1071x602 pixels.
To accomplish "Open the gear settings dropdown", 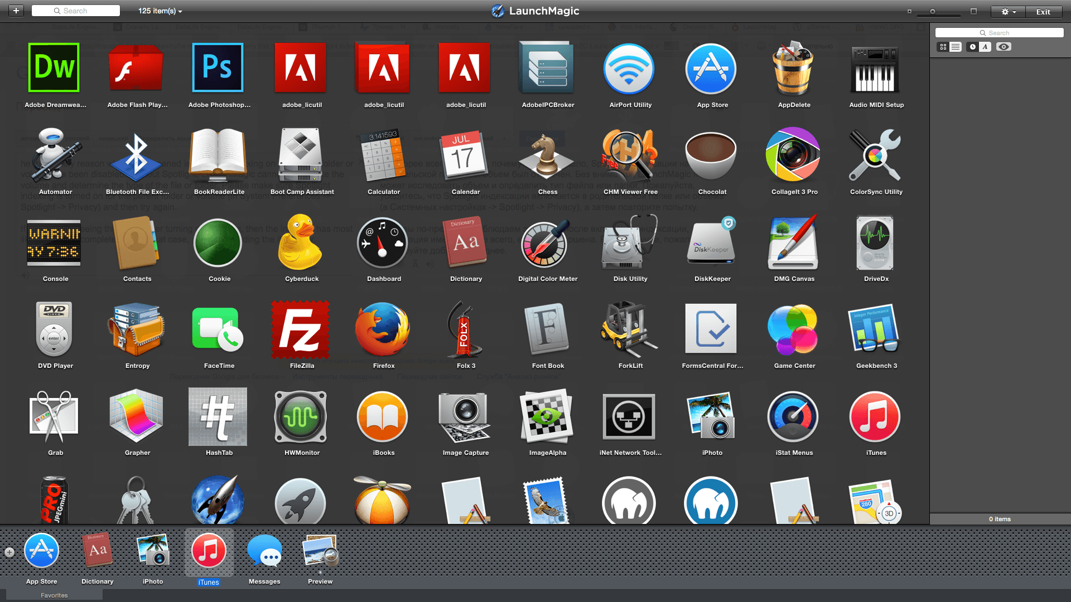I will coord(1009,11).
